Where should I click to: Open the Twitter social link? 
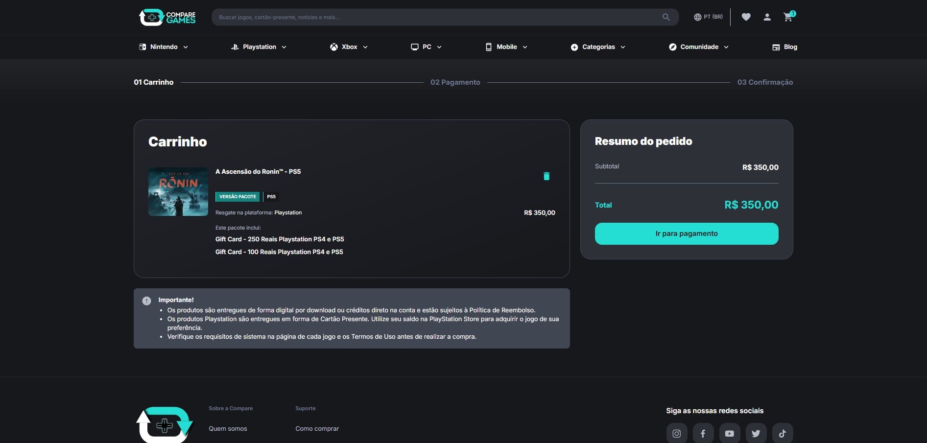(756, 434)
